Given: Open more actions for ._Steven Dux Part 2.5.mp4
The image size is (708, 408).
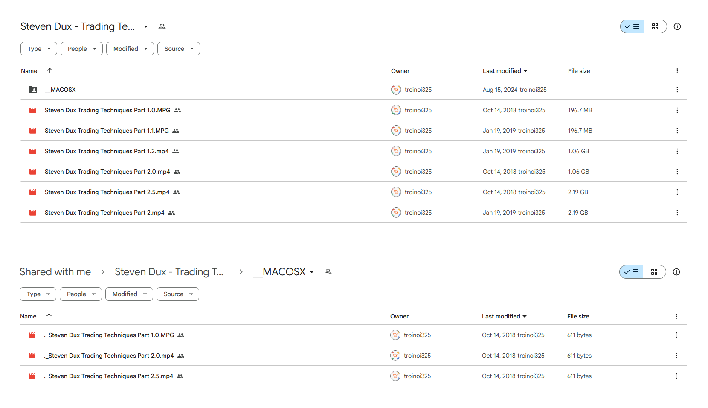Looking at the screenshot, I should click(x=676, y=376).
